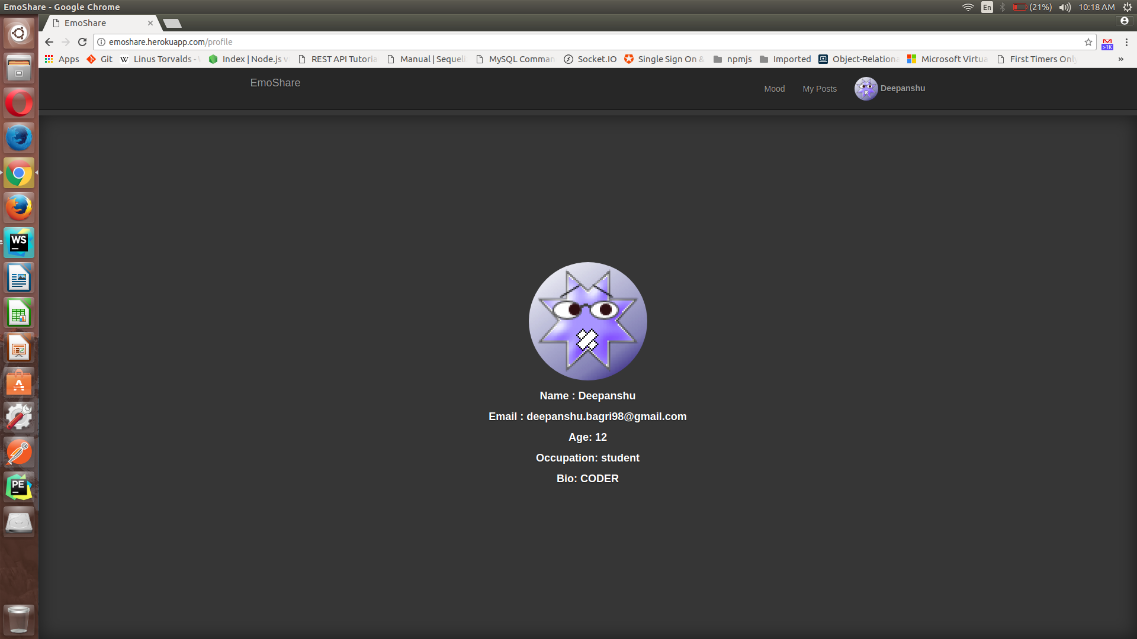Open the Chrome three-dot menu
This screenshot has height=639, width=1137.
pos(1127,42)
